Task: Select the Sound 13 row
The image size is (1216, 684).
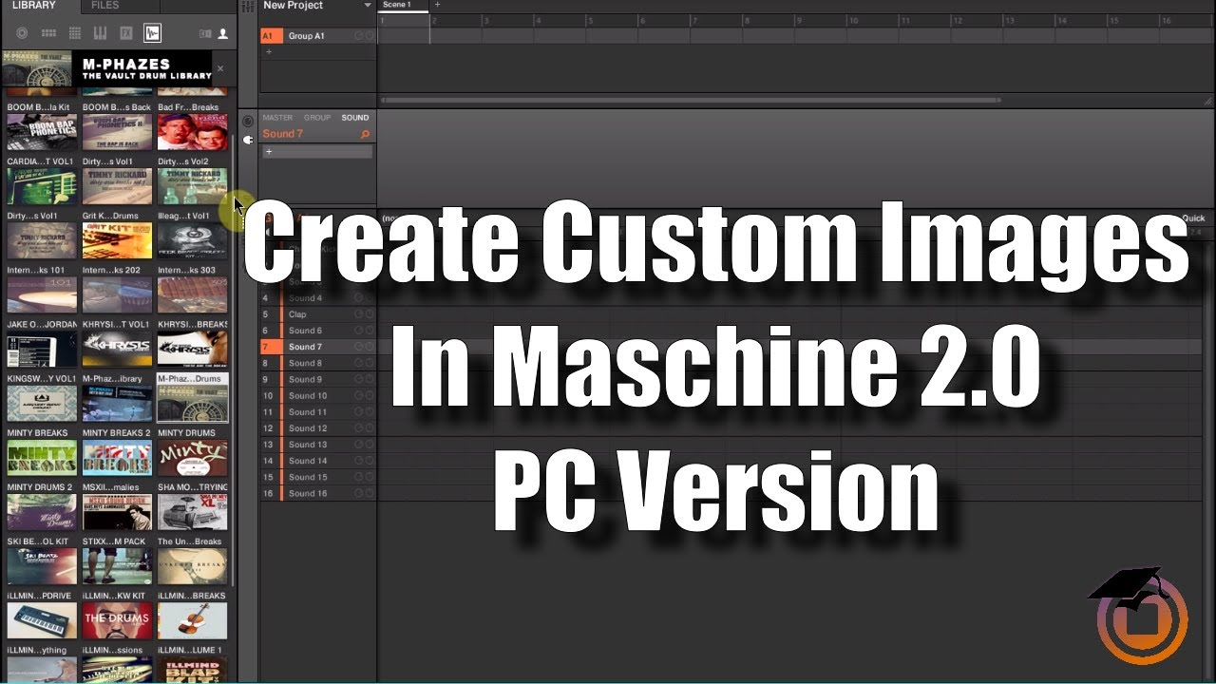Action: [x=317, y=444]
